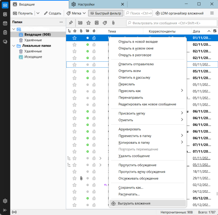Open the Chat space in sidebar
The height and width of the screenshot is (215, 218).
coord(5,42)
